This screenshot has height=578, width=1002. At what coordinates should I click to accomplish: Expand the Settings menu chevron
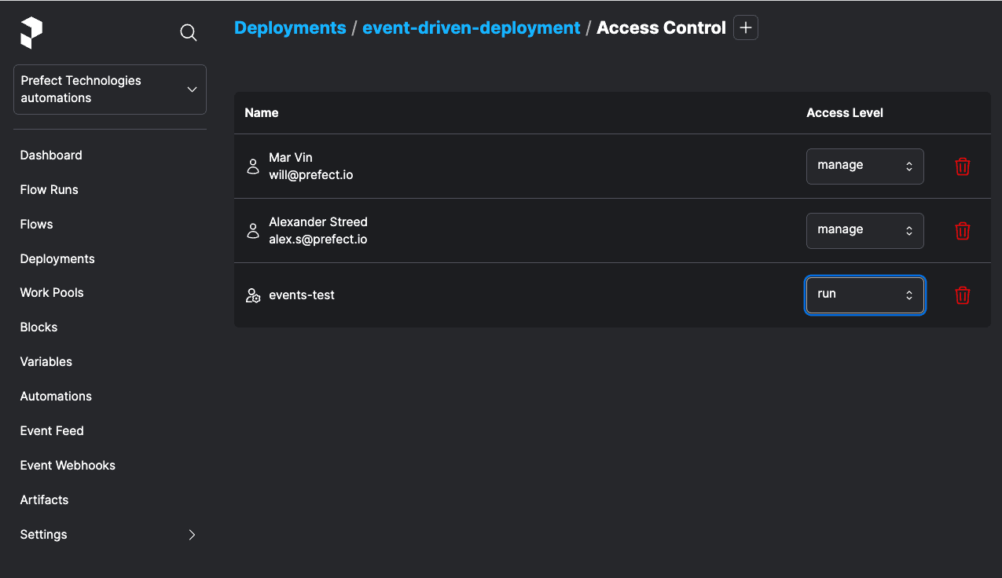pos(192,535)
